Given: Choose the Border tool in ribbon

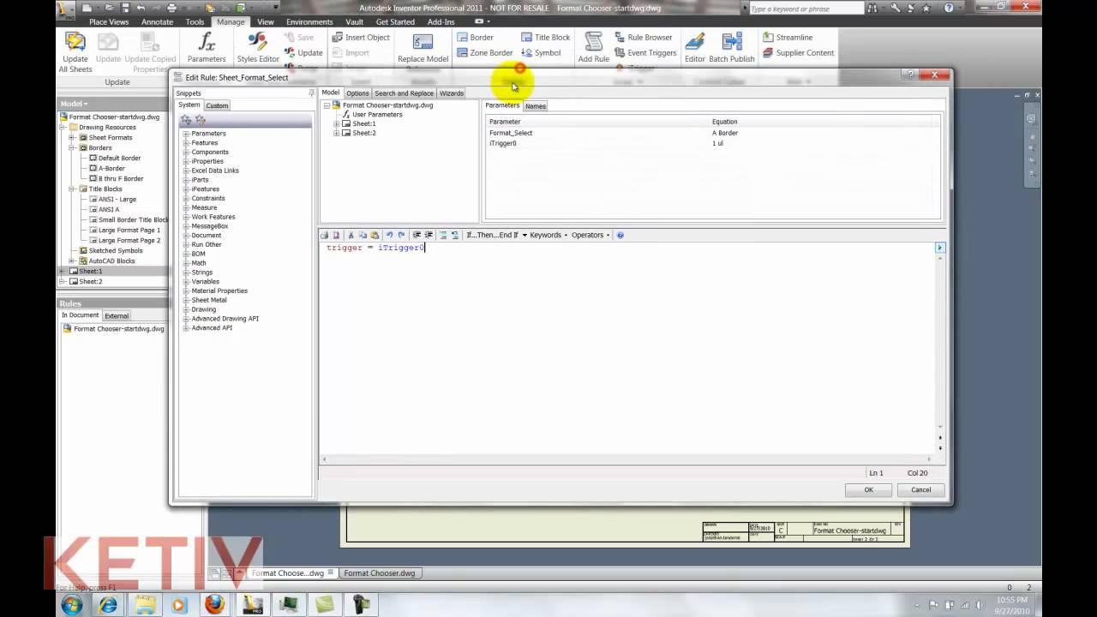Looking at the screenshot, I should click(x=475, y=38).
